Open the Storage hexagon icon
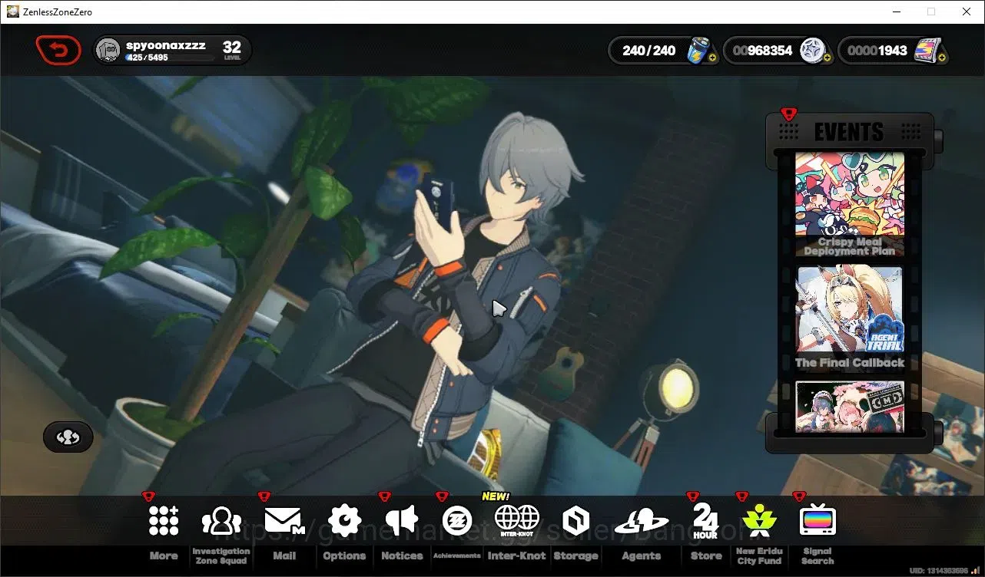The image size is (985, 577). click(575, 522)
